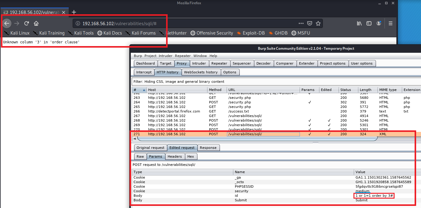Open page actions ellipsis menu
Viewport: 421px width, 208px height.
(301, 23)
